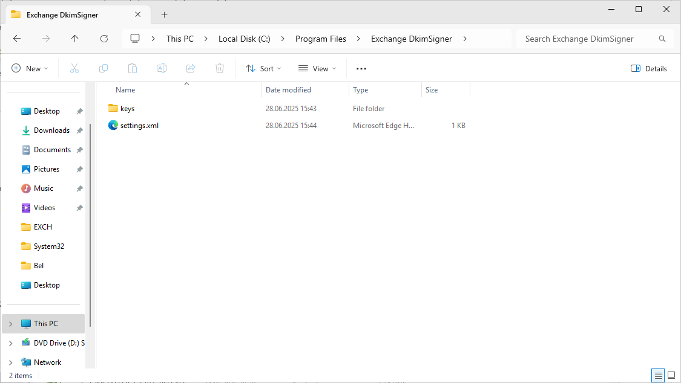Open Bel folder in sidebar
Image resolution: width=681 pixels, height=383 pixels.
44,266
